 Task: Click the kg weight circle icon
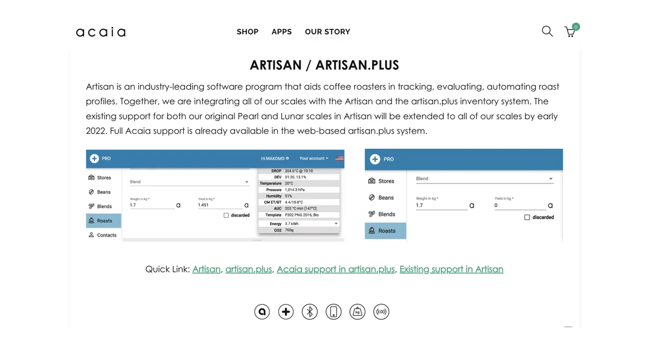358,312
